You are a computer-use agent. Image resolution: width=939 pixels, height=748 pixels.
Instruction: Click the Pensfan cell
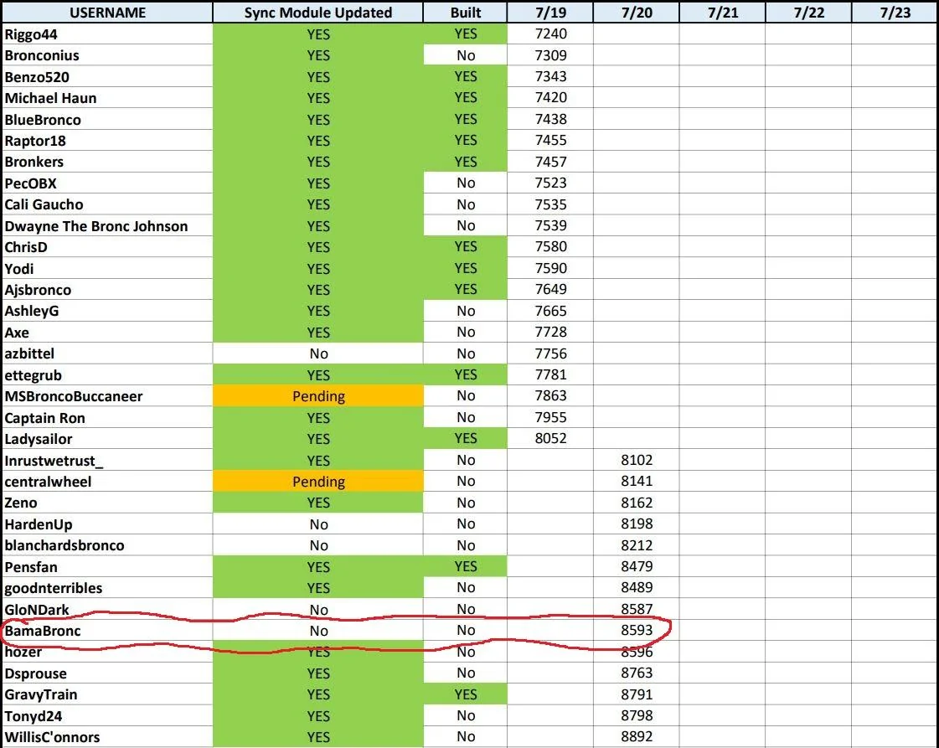(x=107, y=566)
